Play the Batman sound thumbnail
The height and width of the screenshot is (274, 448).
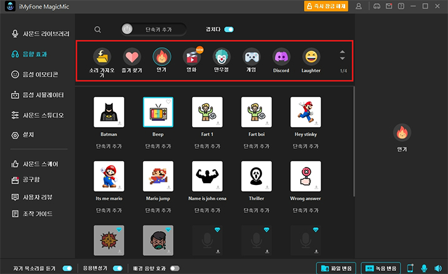[109, 112]
